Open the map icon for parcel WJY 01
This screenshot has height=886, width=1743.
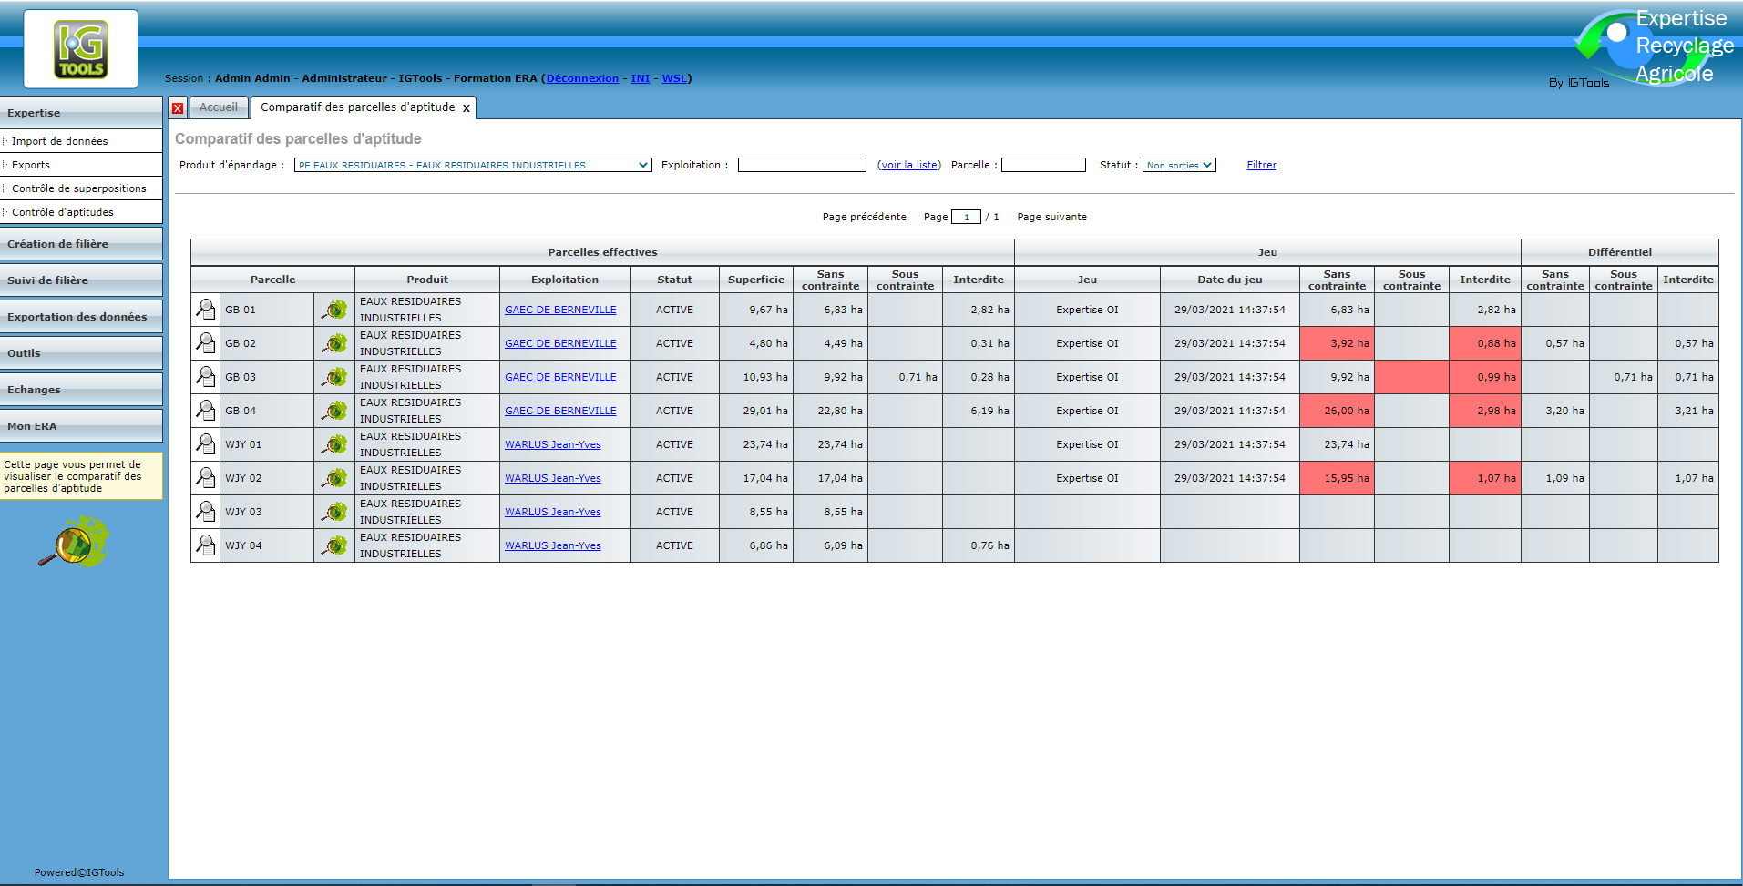pyautogui.click(x=334, y=444)
